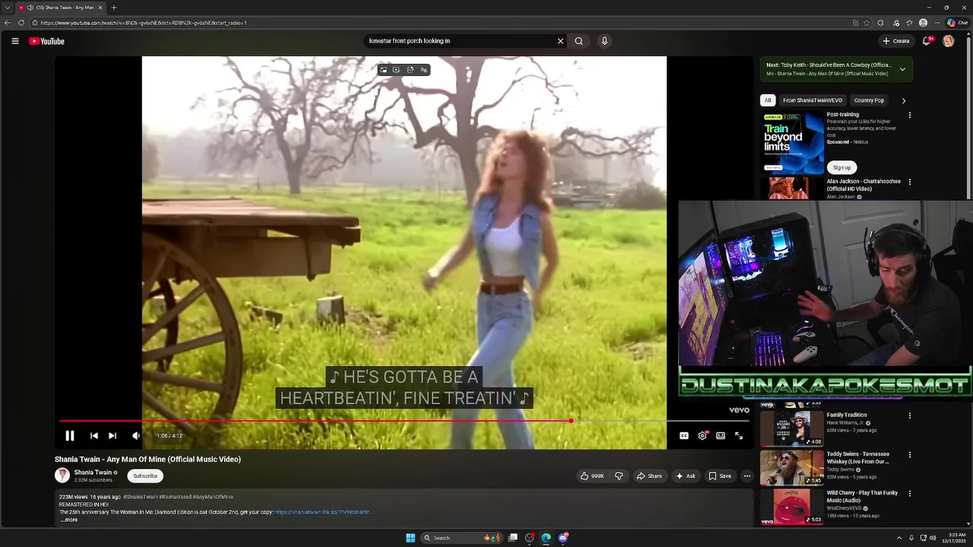The image size is (973, 547).
Task: Open more actions ellipsis under video
Action: pyautogui.click(x=747, y=476)
